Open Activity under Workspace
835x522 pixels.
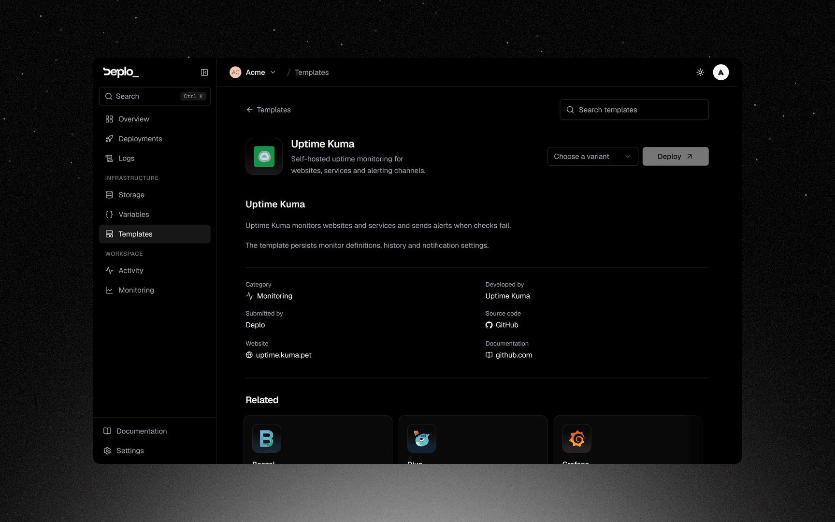click(155, 271)
